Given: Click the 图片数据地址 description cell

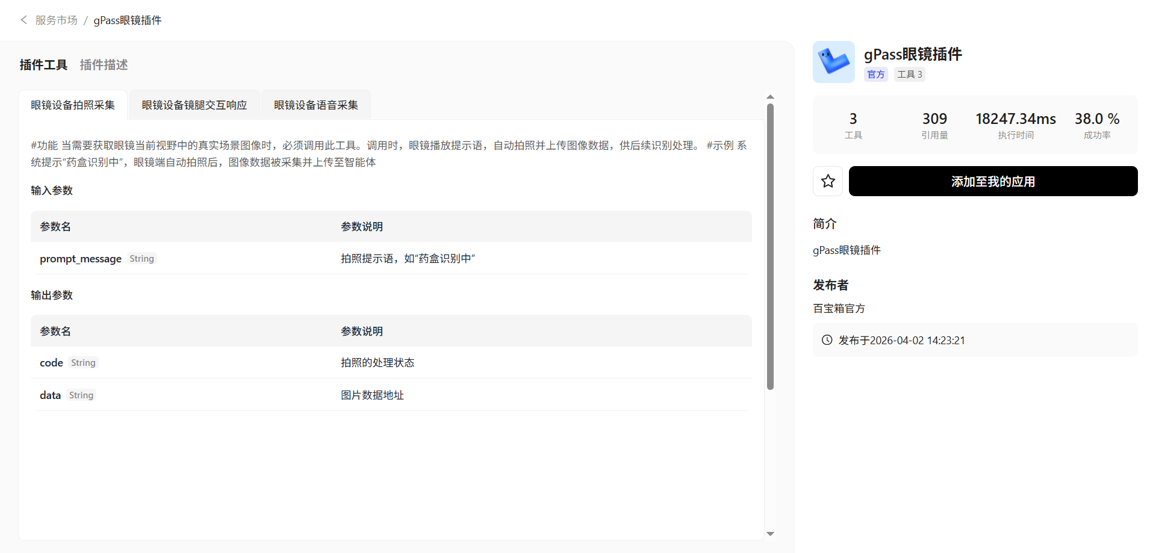Looking at the screenshot, I should coord(372,395).
